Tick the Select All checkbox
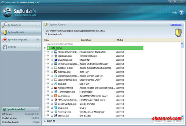 (45, 121)
